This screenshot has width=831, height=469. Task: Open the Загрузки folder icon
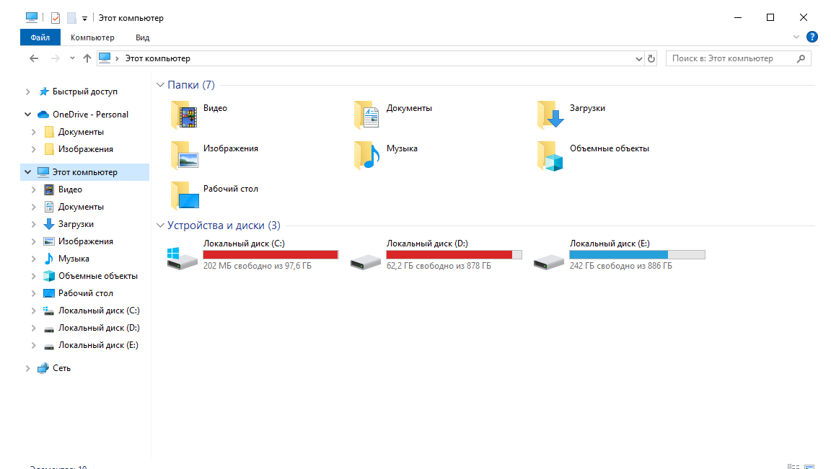pyautogui.click(x=550, y=115)
